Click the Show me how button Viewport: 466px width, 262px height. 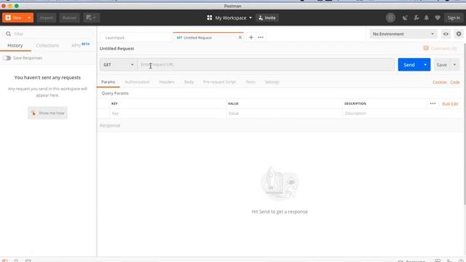pyautogui.click(x=47, y=113)
